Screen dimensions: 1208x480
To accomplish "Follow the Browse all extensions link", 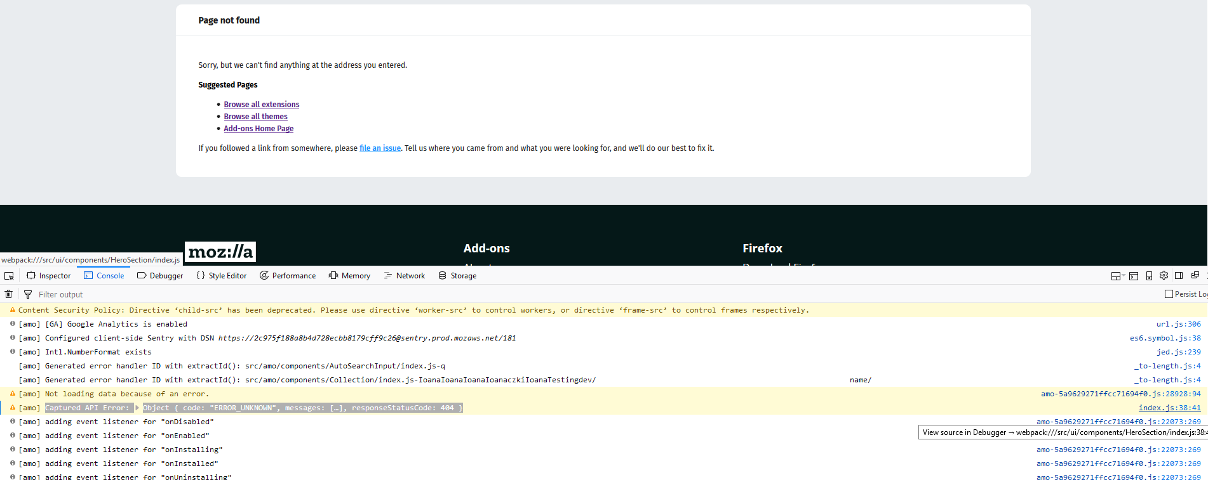I will [x=262, y=105].
